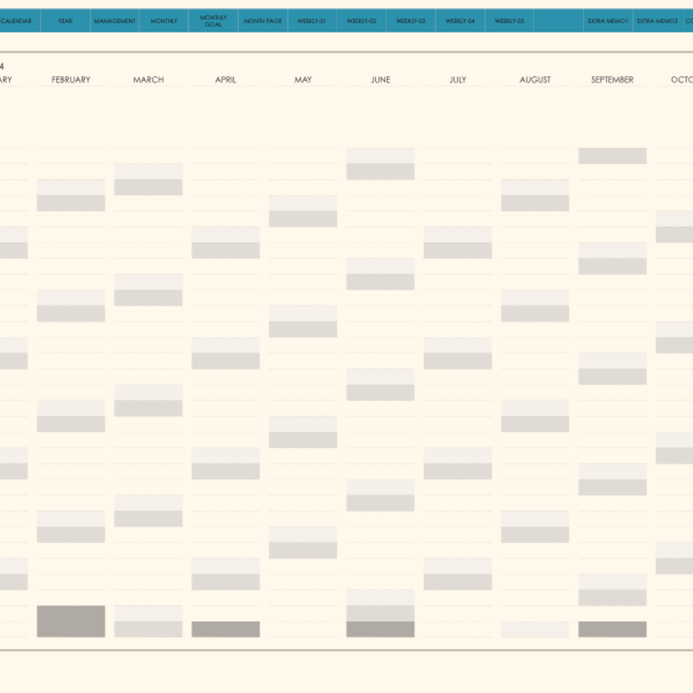Click the blank tab after WEEKLY-05

[x=559, y=21]
